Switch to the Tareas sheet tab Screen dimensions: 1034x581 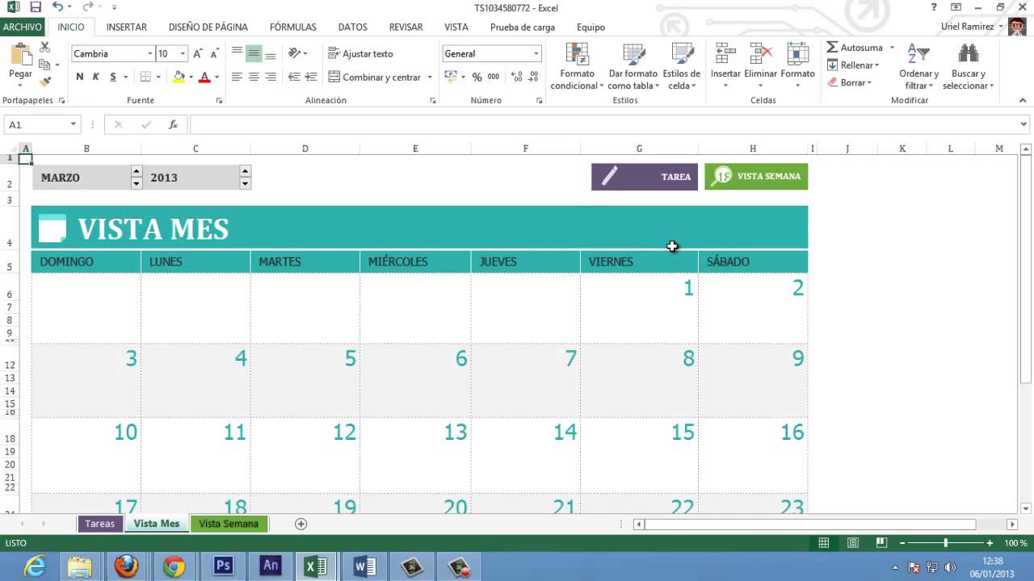[x=100, y=524]
